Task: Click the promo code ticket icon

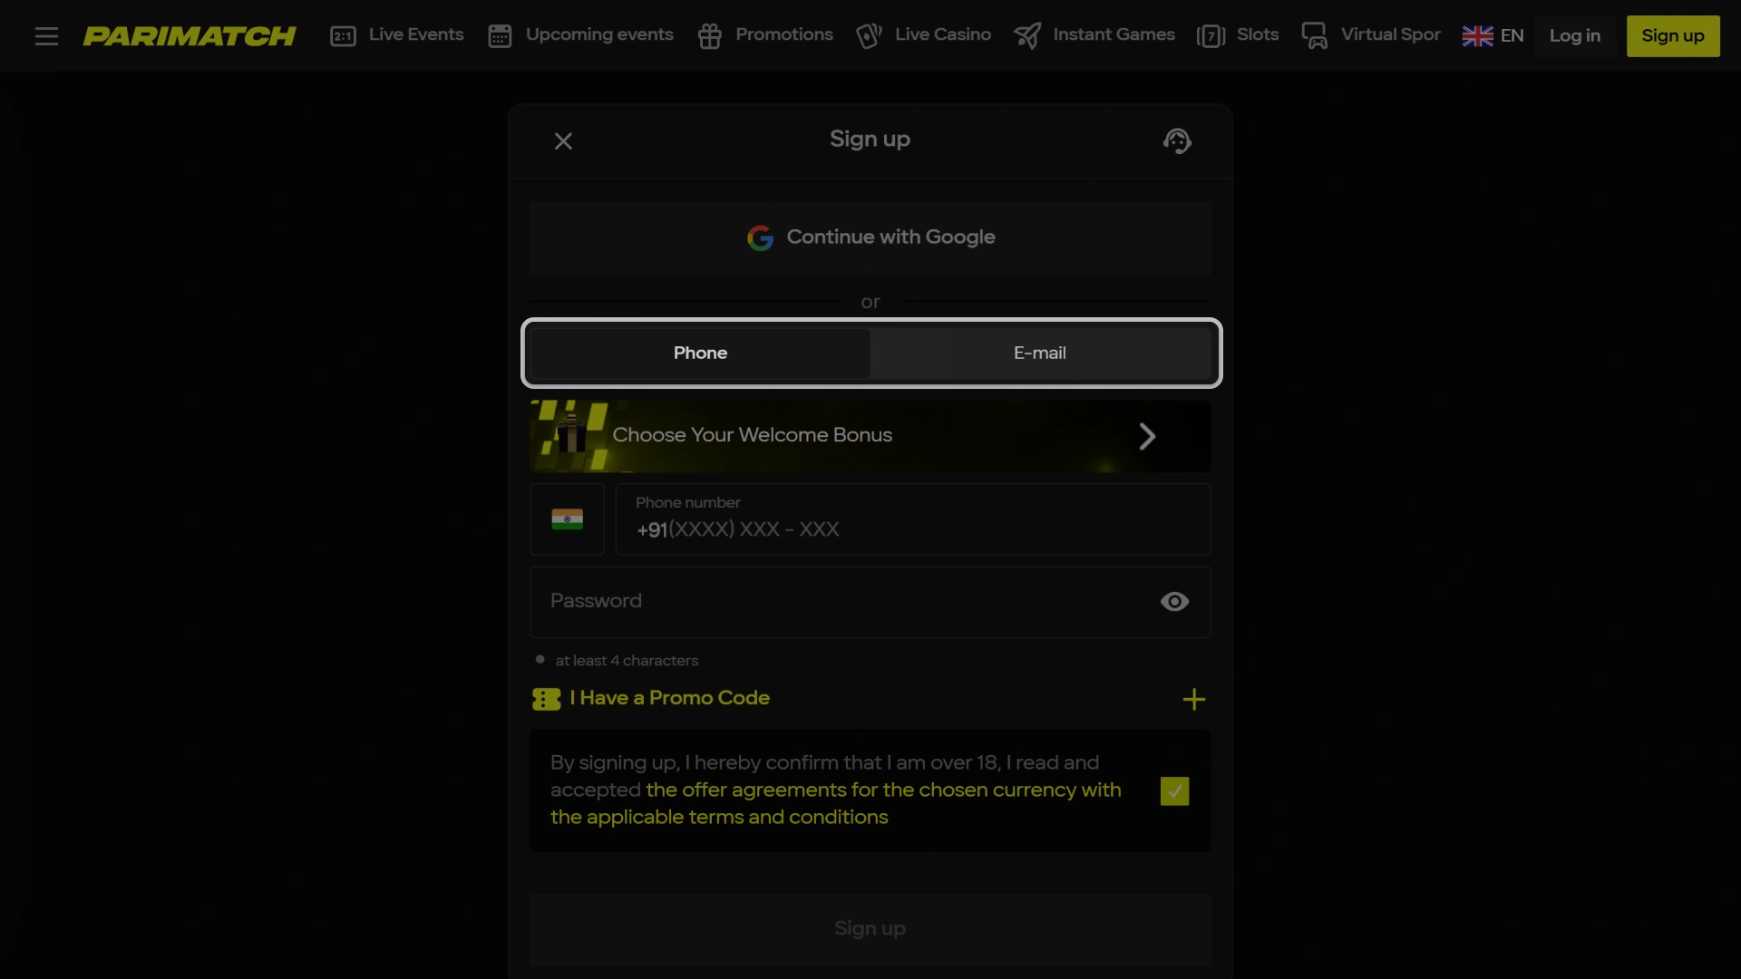Action: (x=545, y=699)
